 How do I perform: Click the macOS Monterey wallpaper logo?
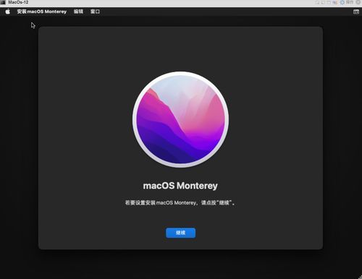pyautogui.click(x=180, y=119)
